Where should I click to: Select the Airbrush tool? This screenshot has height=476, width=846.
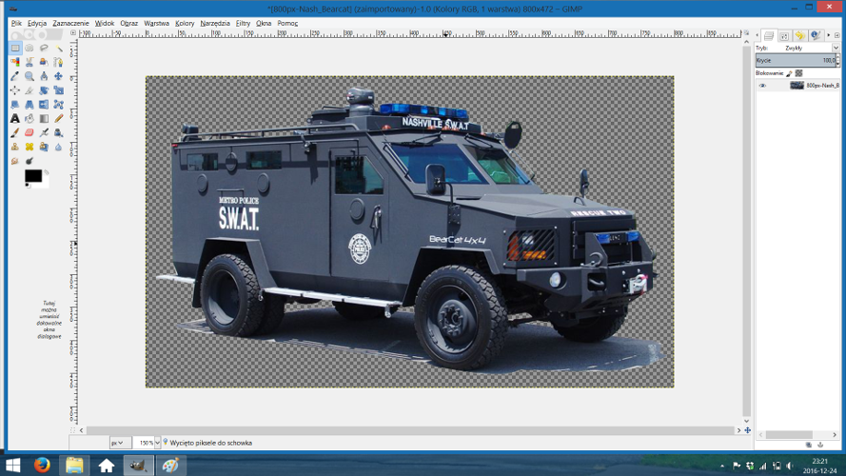tap(44, 132)
